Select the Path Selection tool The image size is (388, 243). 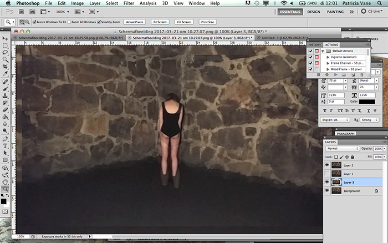pos(5,153)
